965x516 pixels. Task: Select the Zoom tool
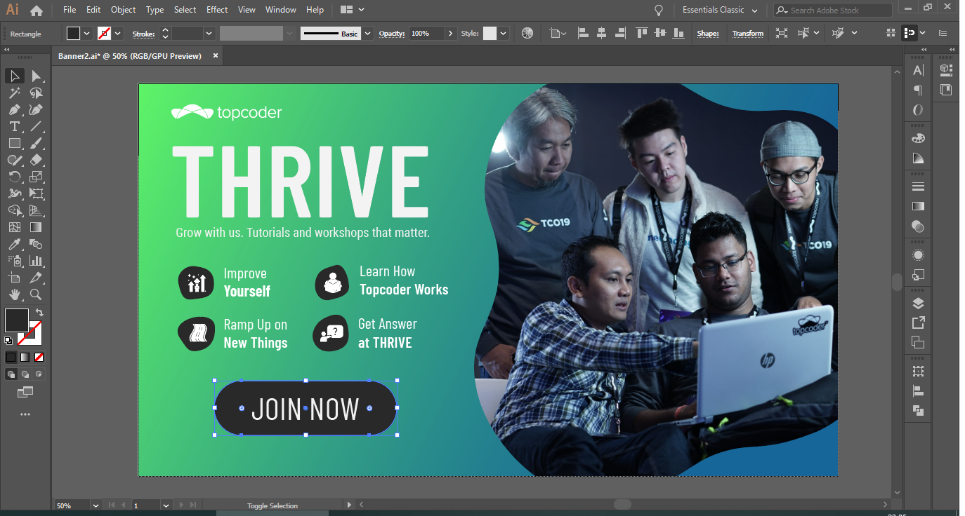(36, 294)
